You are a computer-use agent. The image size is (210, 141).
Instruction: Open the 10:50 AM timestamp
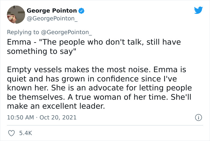(20, 117)
